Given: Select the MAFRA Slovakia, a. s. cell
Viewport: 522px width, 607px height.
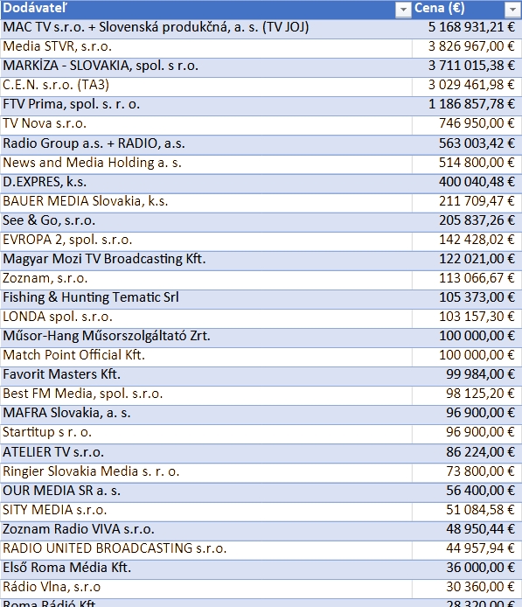Looking at the screenshot, I should pos(206,415).
